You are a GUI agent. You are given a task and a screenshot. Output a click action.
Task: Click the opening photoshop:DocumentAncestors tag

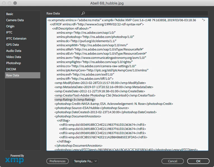pos(78,116)
